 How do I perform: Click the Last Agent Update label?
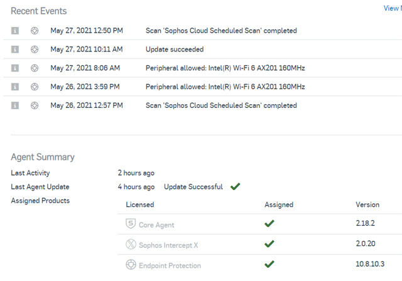pos(40,187)
